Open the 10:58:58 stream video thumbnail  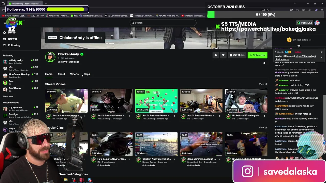(201, 101)
